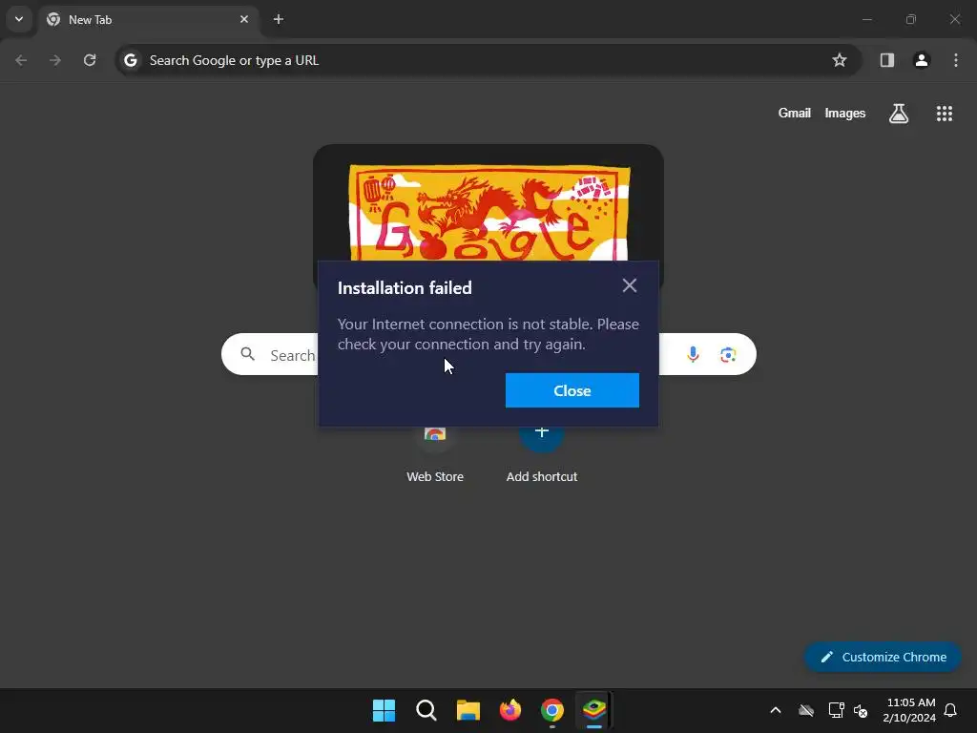977x733 pixels.
Task: Minimize the Chrome window
Action: click(866, 19)
